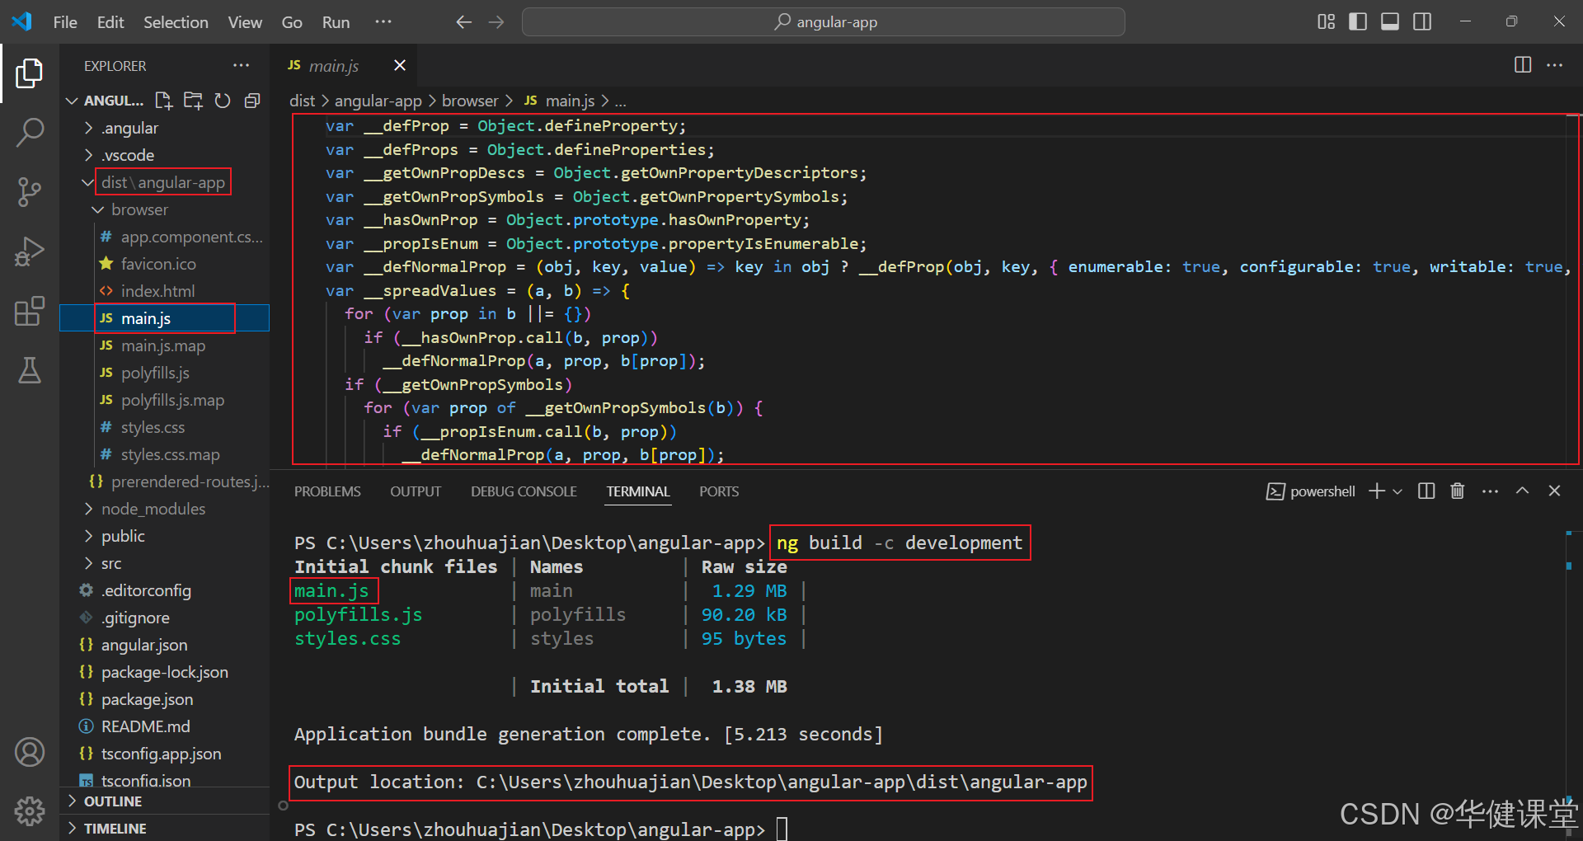Expand the public folder
The height and width of the screenshot is (841, 1583).
(165, 536)
